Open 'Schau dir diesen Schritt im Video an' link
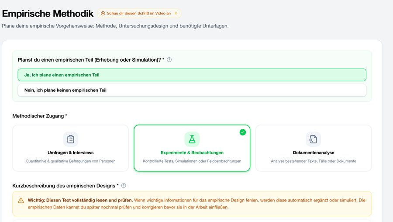 [x=139, y=13]
